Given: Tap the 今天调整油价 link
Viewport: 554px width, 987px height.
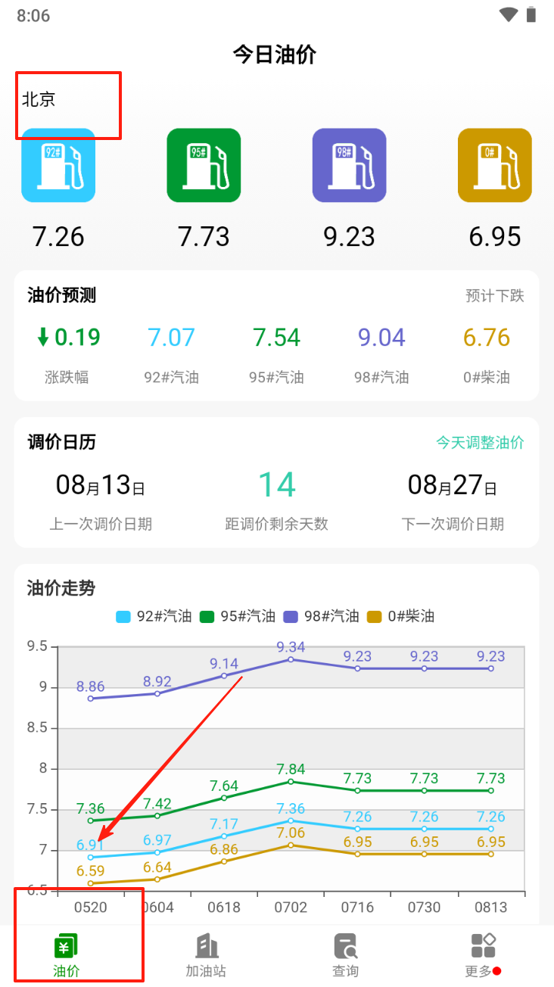Looking at the screenshot, I should point(479,443).
